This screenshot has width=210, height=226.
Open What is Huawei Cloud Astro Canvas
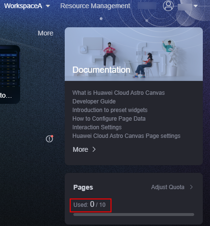(118, 93)
